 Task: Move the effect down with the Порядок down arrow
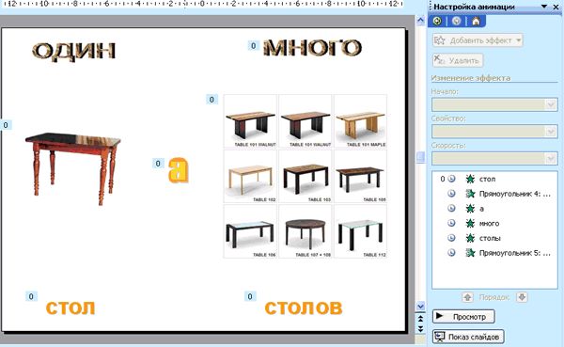point(522,297)
